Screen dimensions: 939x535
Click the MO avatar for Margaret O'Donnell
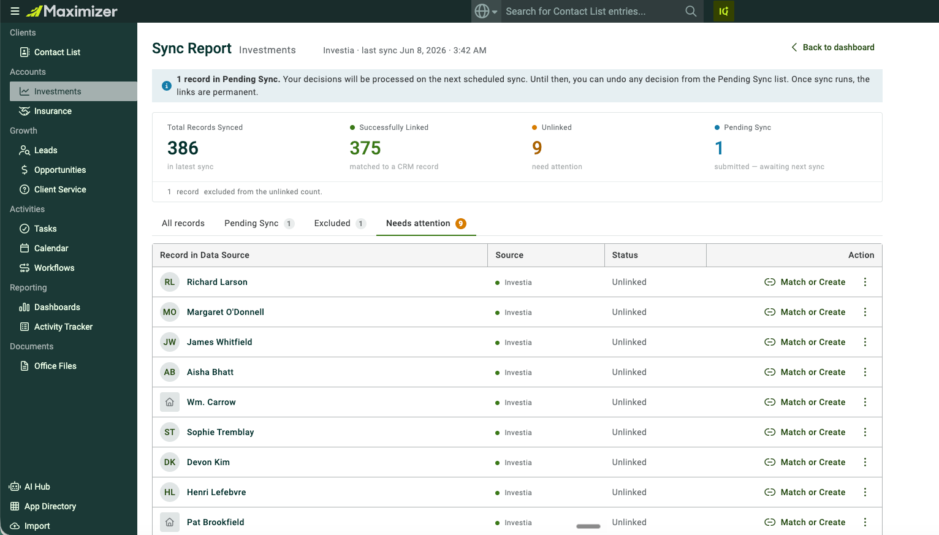tap(170, 312)
